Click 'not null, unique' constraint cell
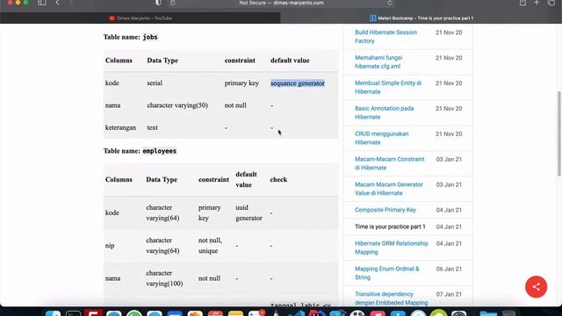This screenshot has width=562, height=316. tap(211, 246)
